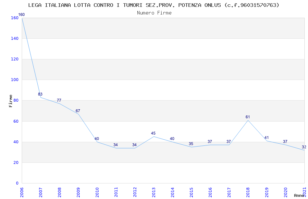Click the x-axis year 2018
308x199 pixels.
[x=248, y=192]
